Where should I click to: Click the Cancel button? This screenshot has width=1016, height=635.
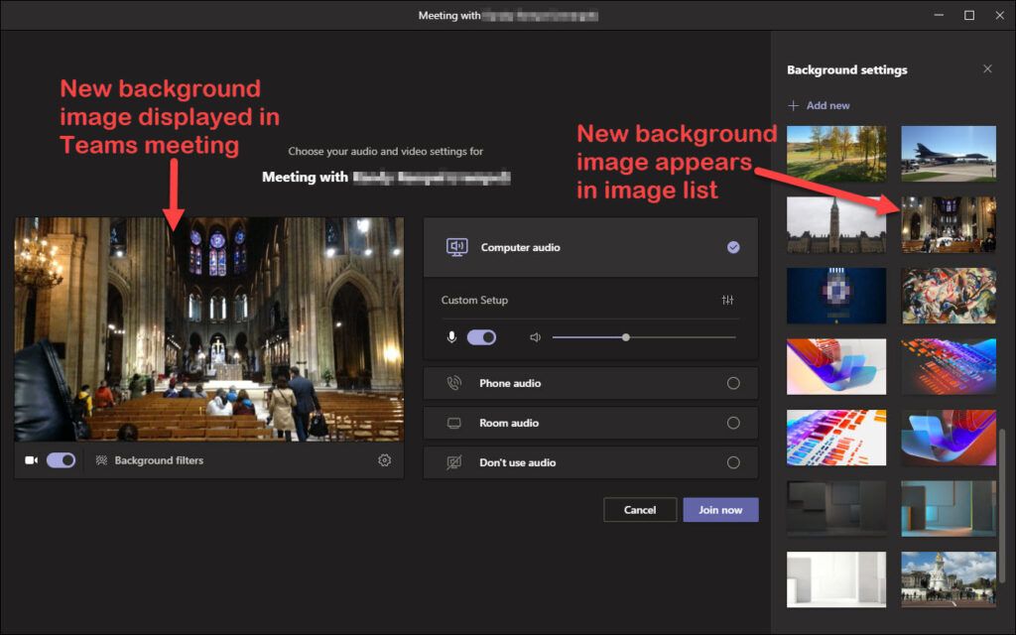pos(640,510)
